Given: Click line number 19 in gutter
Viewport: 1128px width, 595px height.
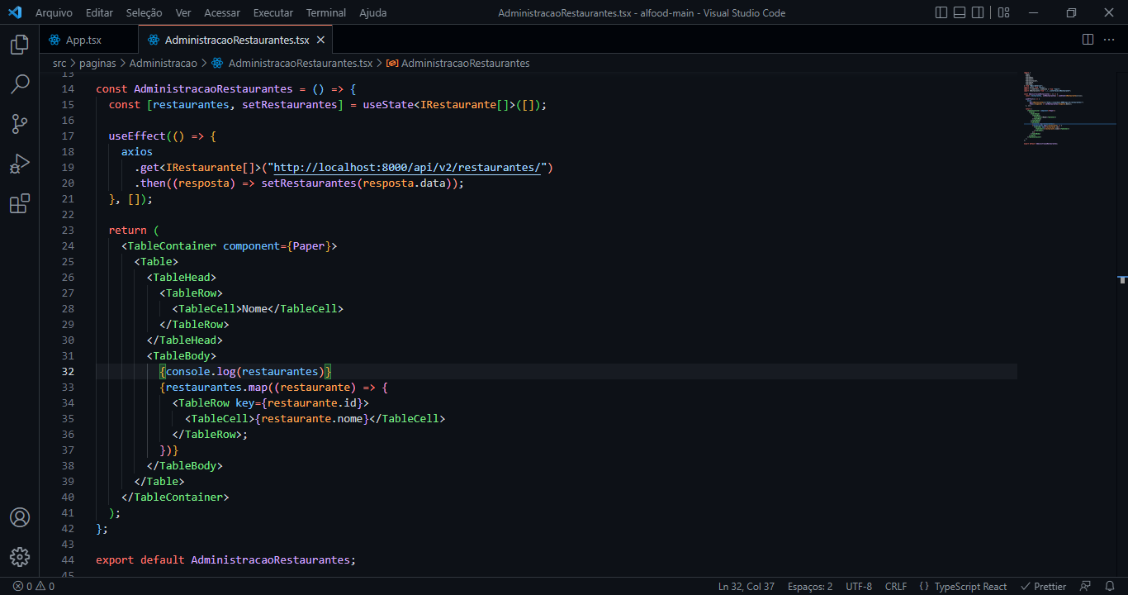Looking at the screenshot, I should (x=69, y=168).
